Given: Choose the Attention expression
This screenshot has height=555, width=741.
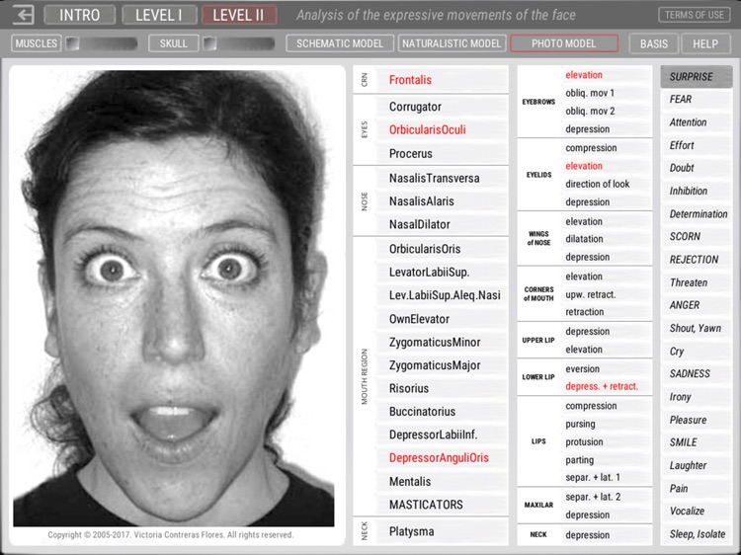Looking at the screenshot, I should point(697,122).
